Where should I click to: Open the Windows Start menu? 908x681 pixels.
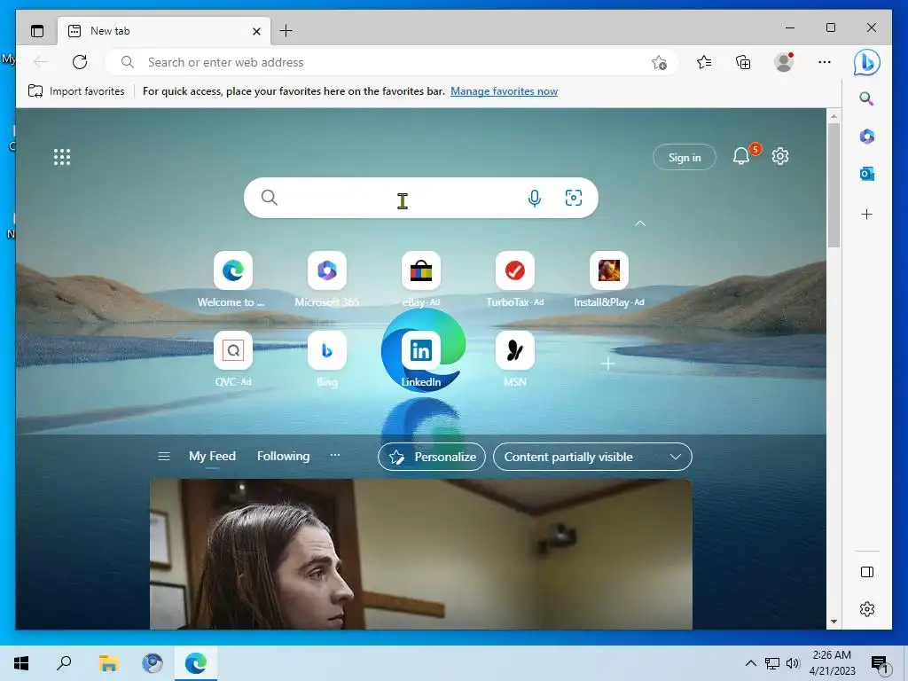coord(21,663)
